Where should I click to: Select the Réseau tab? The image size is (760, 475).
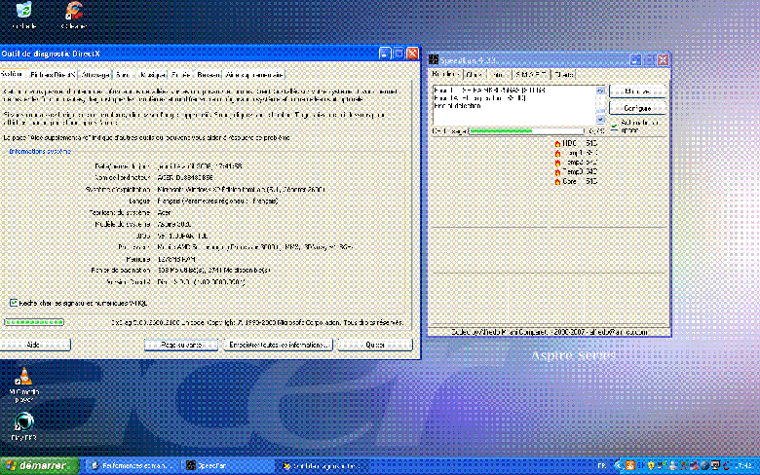208,75
